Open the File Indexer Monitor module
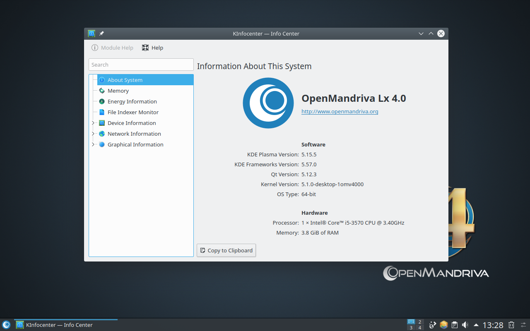Screen dimensions: 530x331 click(133, 112)
